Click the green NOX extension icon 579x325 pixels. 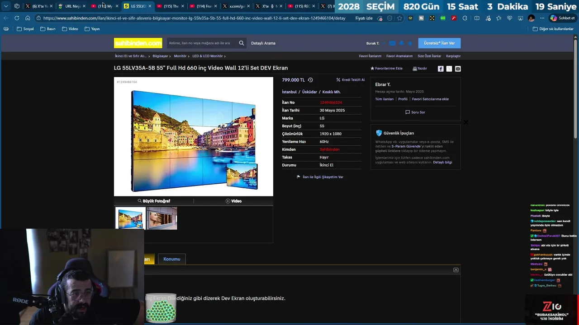point(443,18)
